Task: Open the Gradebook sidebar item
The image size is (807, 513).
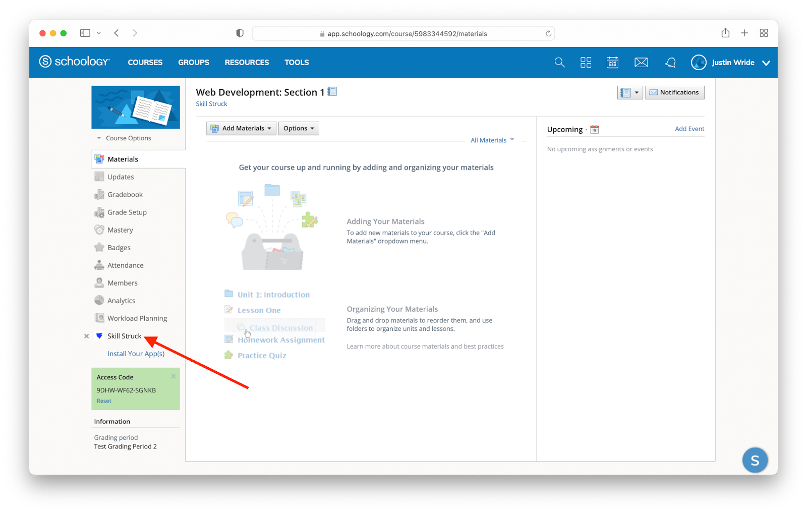Action: (x=125, y=195)
